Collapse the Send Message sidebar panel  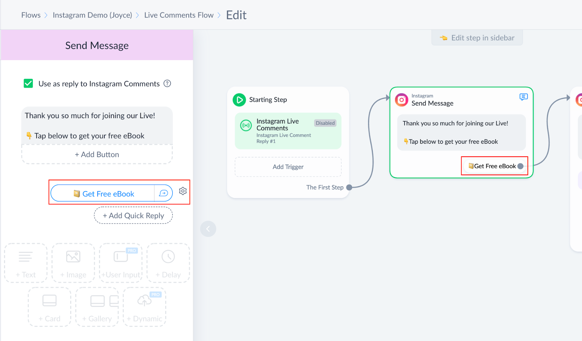tap(208, 229)
